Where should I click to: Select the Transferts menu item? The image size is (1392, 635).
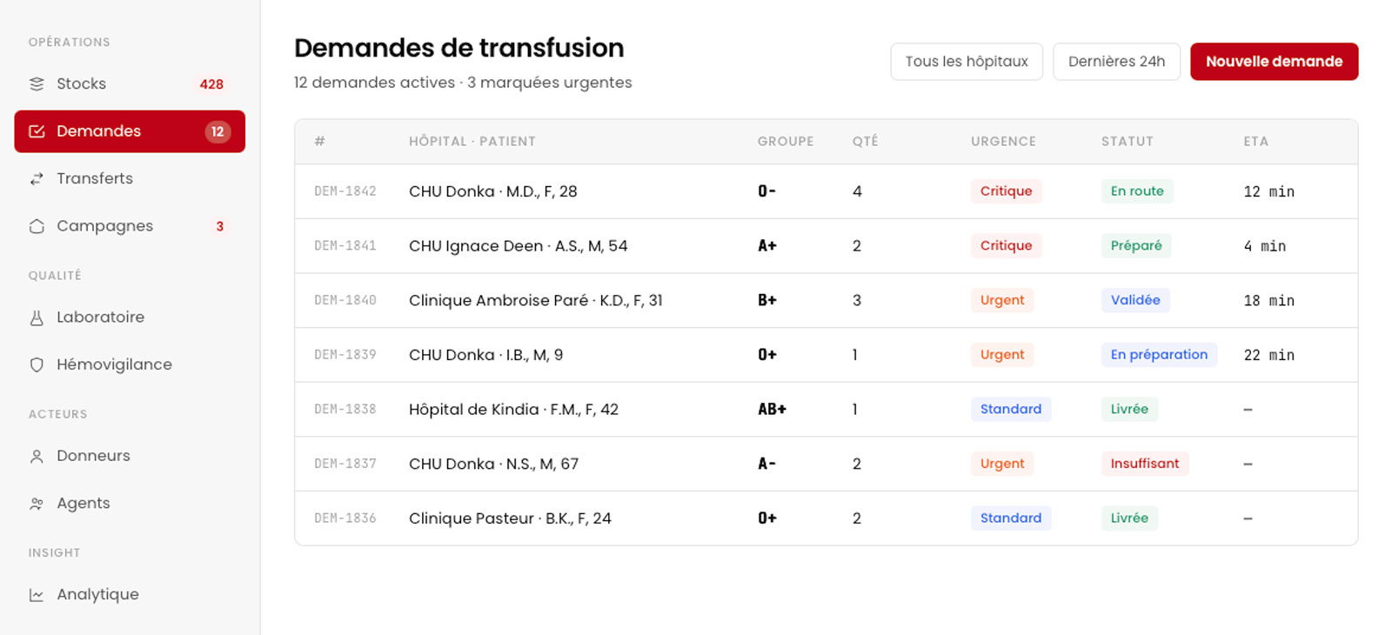tap(130, 178)
